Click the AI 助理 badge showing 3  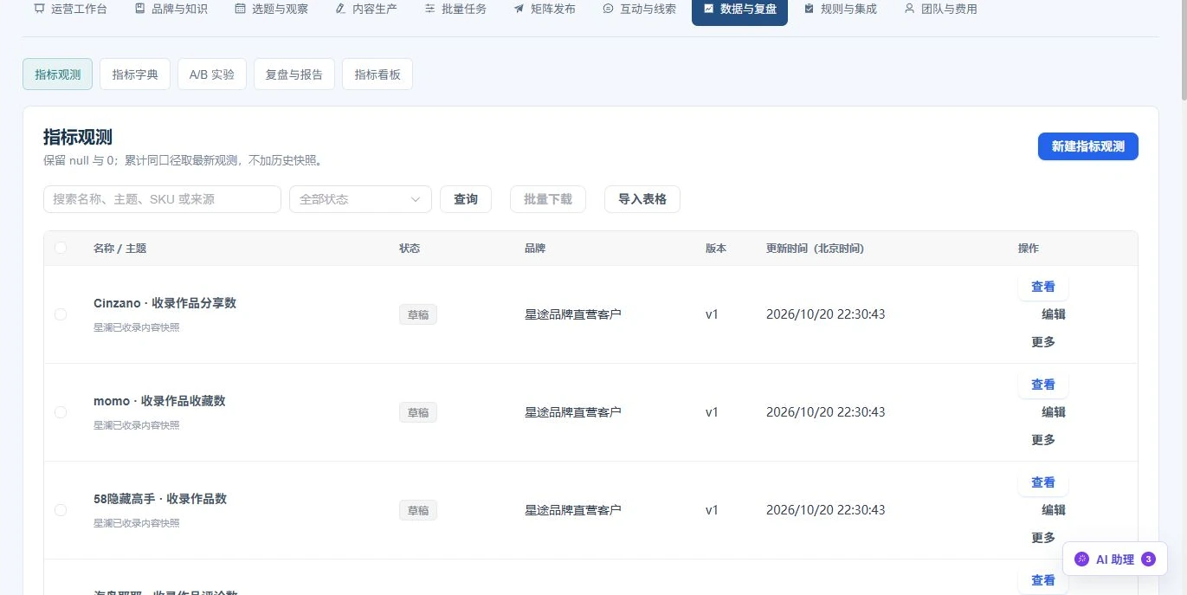point(1148,559)
